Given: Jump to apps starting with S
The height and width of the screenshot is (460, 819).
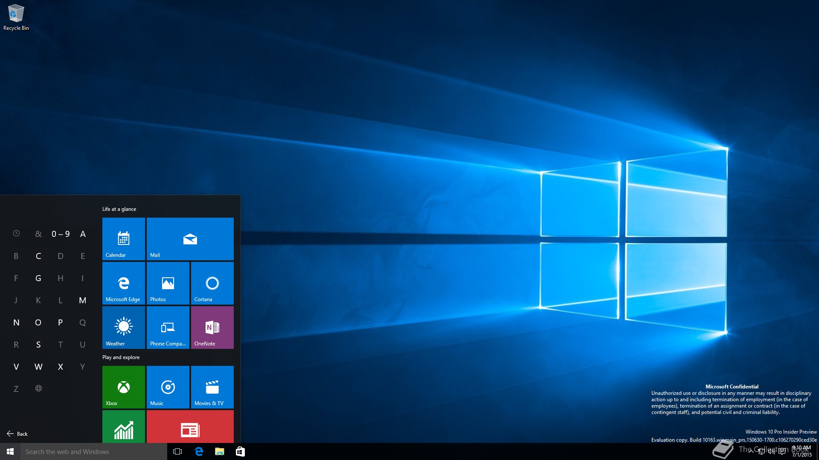Looking at the screenshot, I should [38, 345].
